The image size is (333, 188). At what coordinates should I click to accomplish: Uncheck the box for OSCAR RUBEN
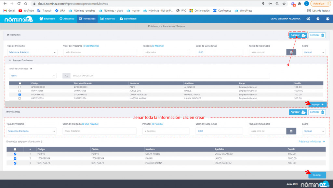[x=15, y=154]
